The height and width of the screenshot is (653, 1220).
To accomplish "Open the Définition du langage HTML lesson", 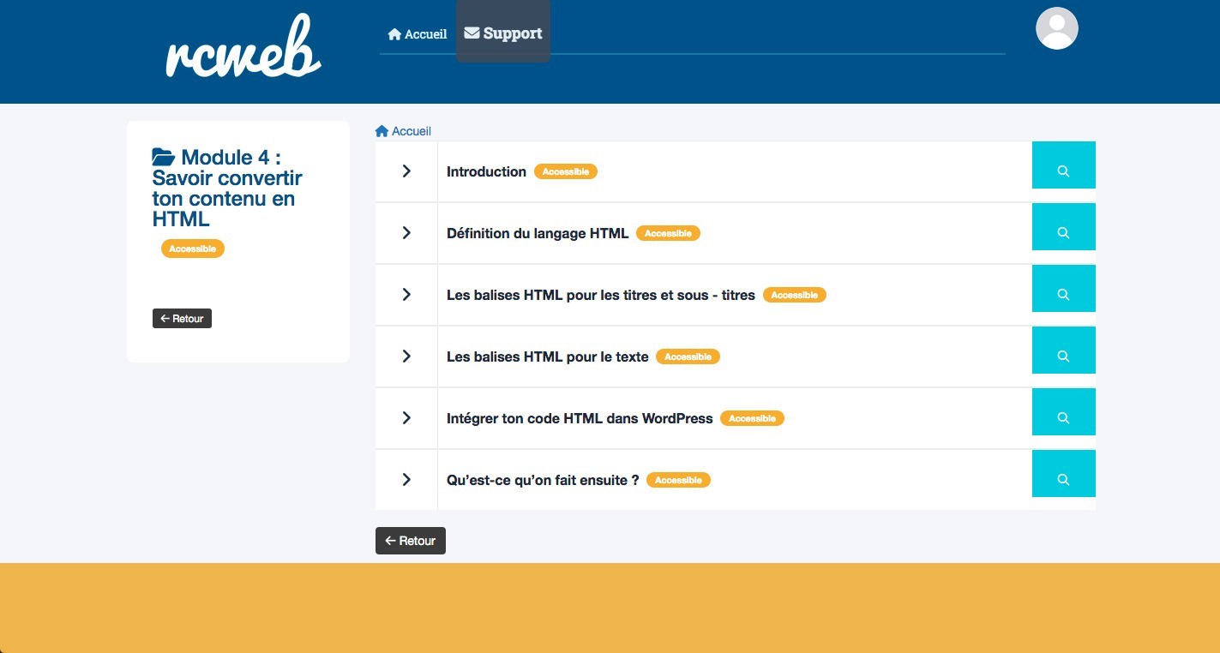I will (538, 233).
